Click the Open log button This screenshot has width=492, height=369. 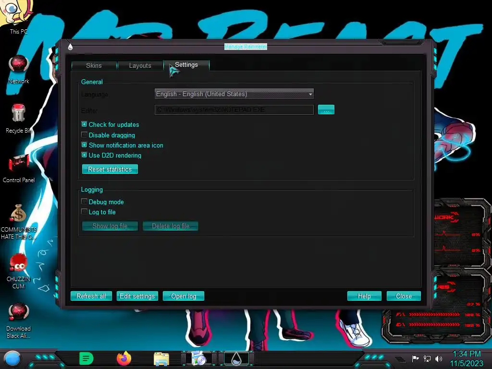(x=183, y=296)
